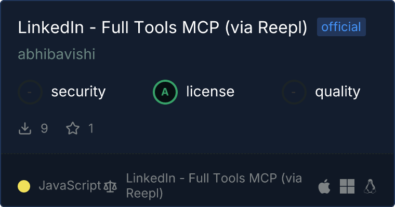Viewport: 395px width, 207px height.
Task: Click the blue official badge
Action: (x=341, y=27)
